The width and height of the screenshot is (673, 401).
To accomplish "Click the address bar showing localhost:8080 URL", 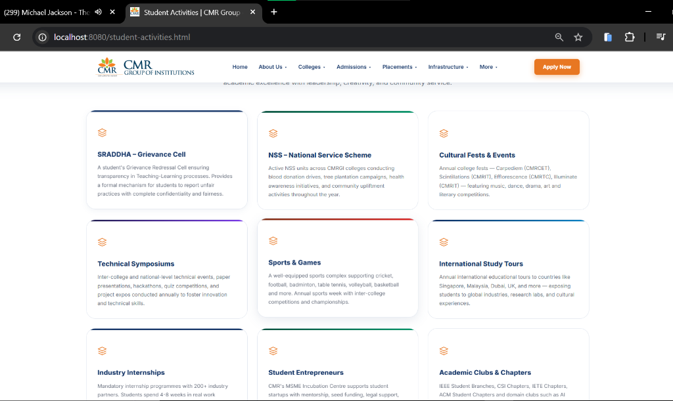I will pos(296,37).
